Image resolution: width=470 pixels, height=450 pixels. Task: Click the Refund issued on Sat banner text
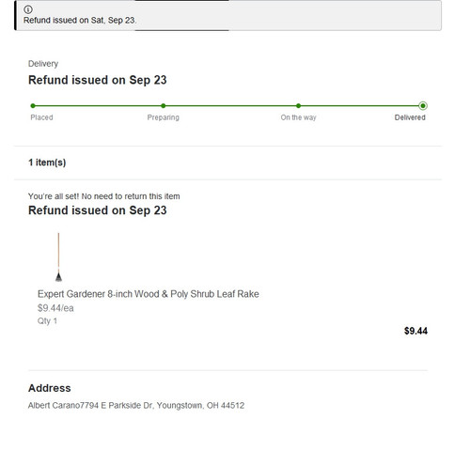[x=80, y=21]
